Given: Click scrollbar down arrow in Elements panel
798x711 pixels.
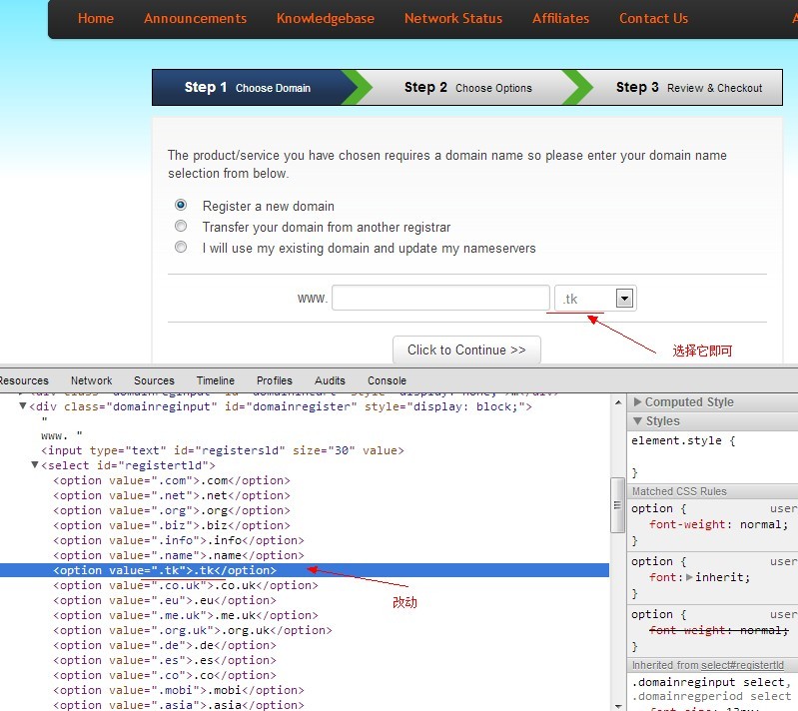Looking at the screenshot, I should 618,706.
